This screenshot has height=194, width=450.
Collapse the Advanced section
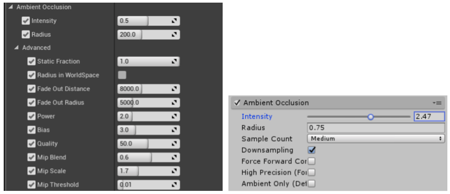(16, 48)
